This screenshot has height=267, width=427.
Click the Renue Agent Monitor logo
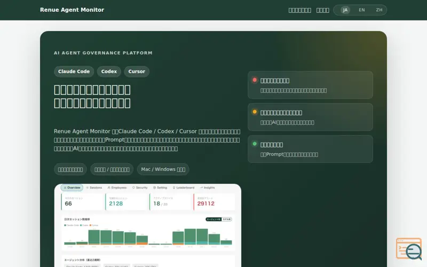click(x=72, y=10)
